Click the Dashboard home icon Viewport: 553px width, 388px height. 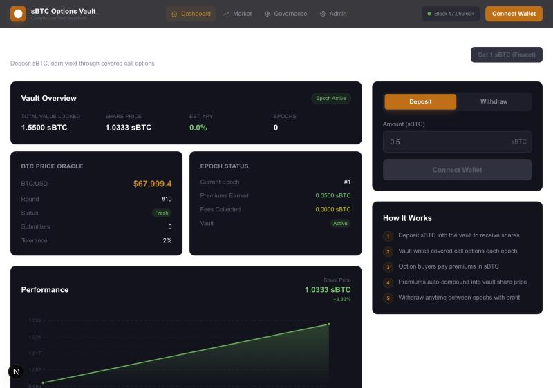(x=174, y=14)
